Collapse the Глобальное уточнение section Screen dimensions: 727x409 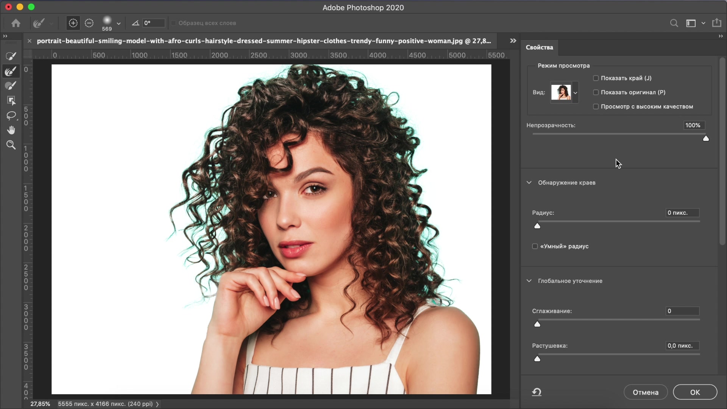(x=529, y=281)
